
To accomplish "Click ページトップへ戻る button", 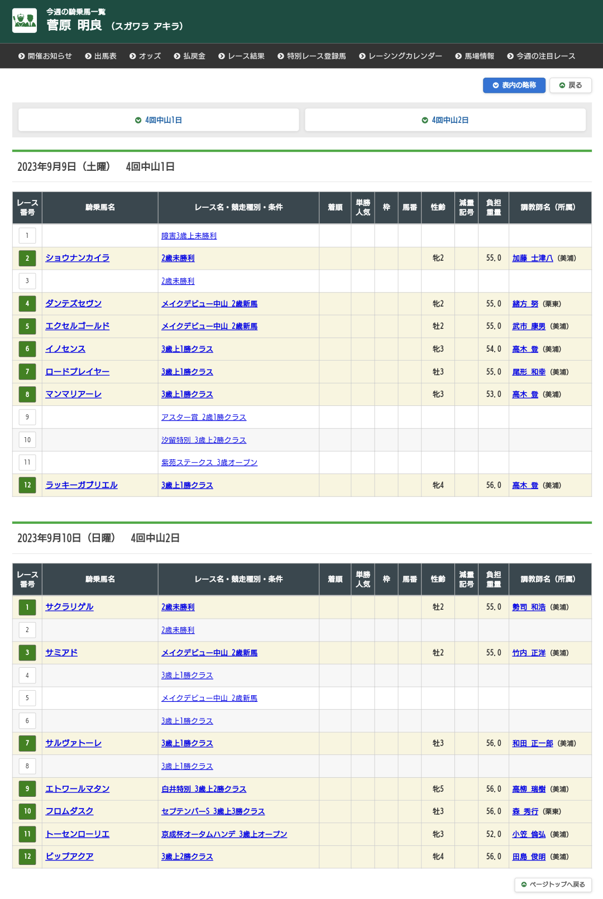I will pos(553,884).
